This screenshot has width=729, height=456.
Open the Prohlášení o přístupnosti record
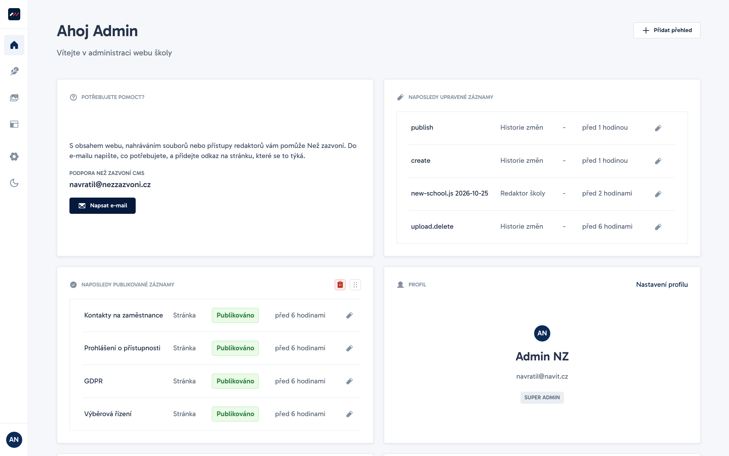[x=222, y=348]
